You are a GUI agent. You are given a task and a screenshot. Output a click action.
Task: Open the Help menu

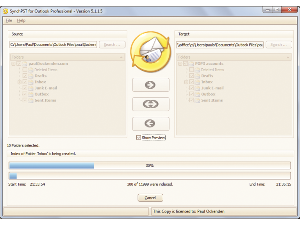click(x=21, y=20)
